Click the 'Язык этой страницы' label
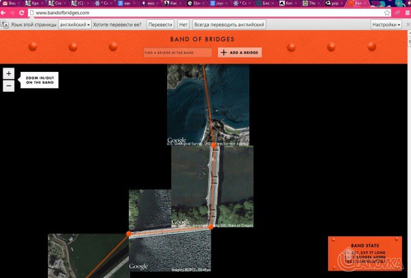Screen dimensions: 411x278 [34, 25]
